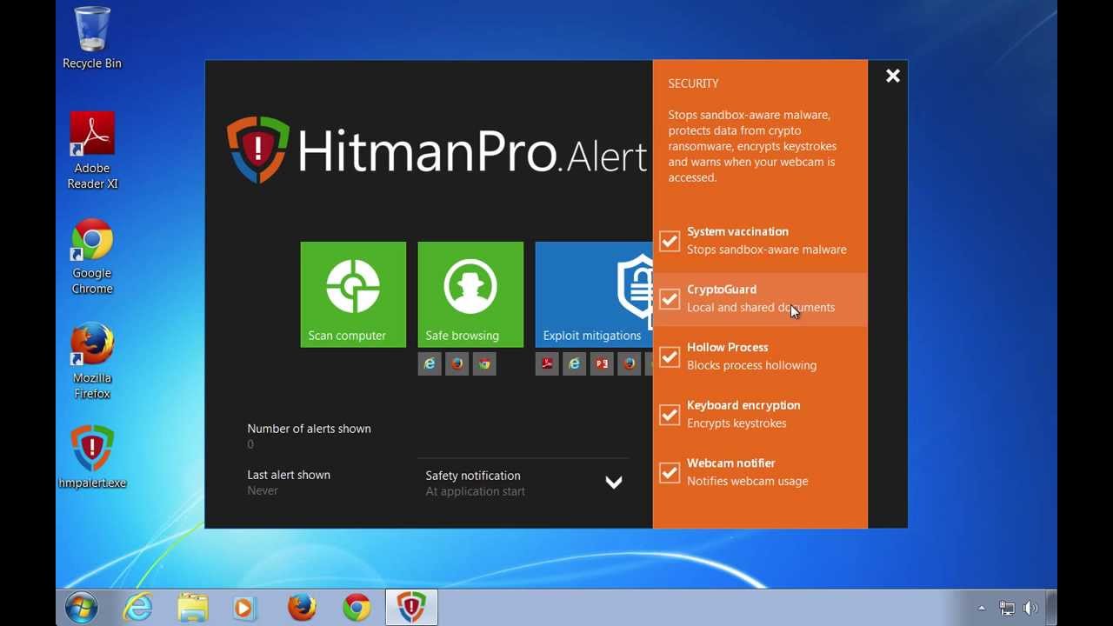
Task: Launch Chrome from the taskbar
Action: click(357, 608)
